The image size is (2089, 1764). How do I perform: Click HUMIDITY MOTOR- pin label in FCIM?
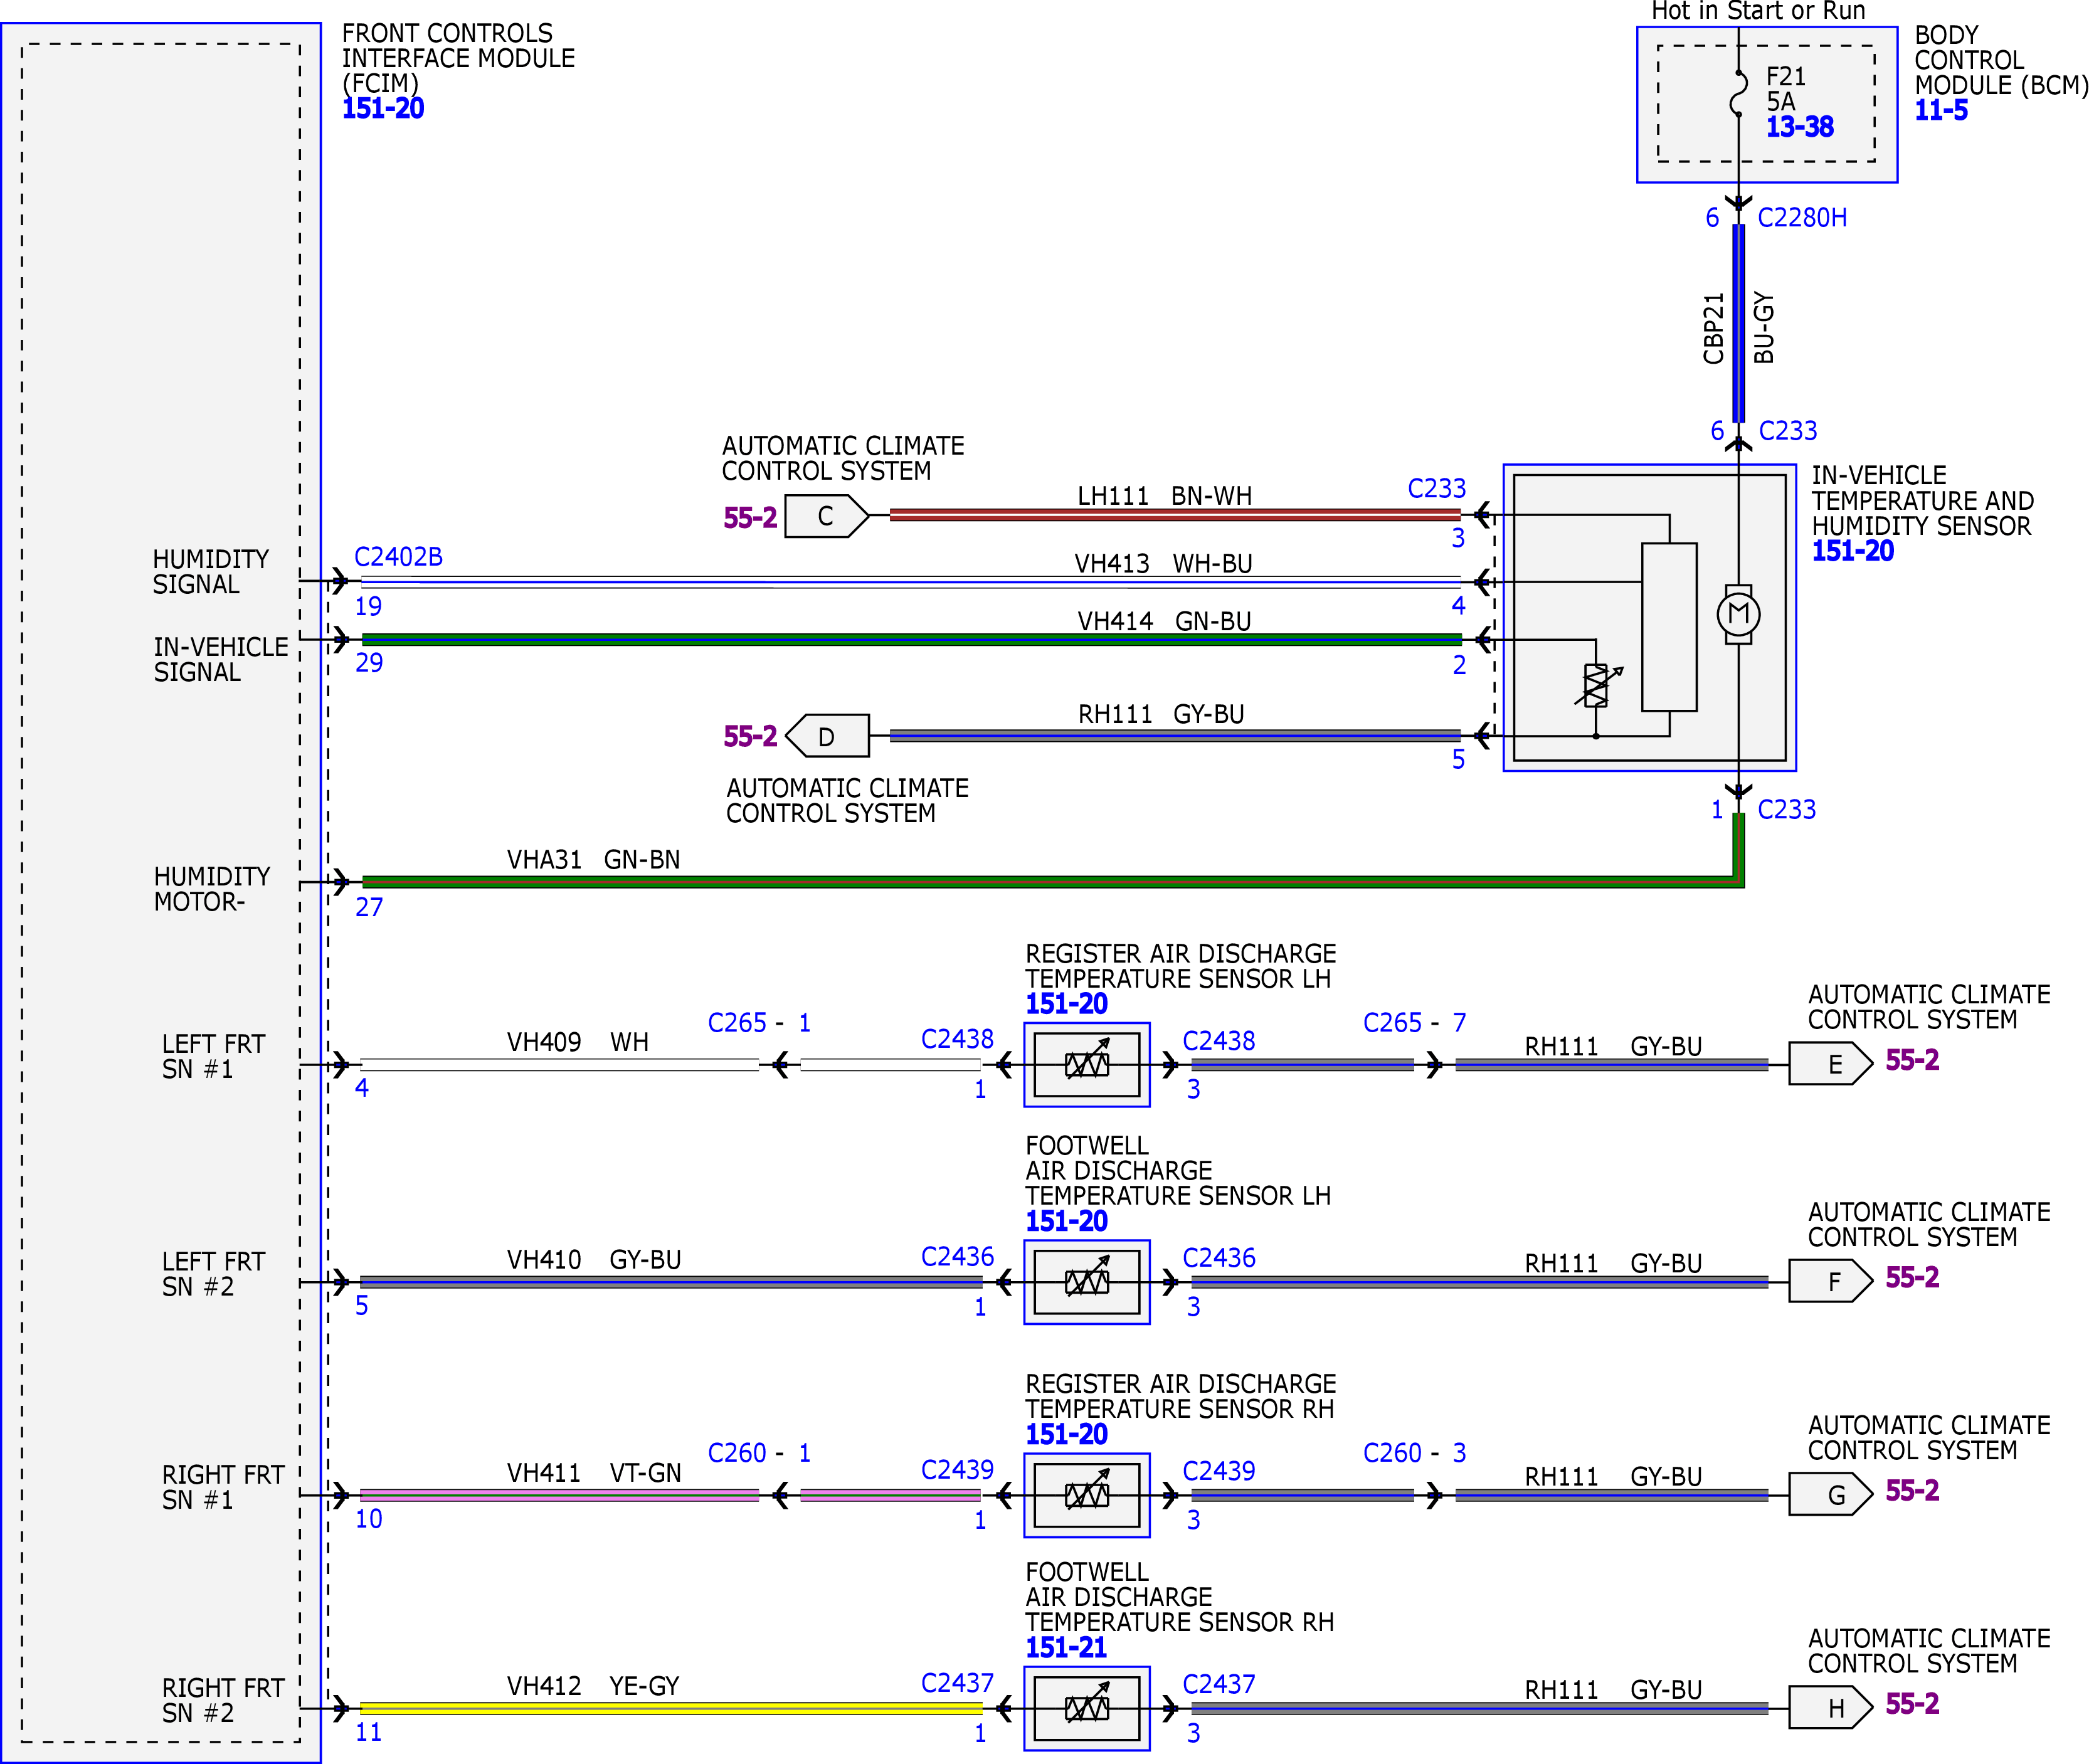tap(212, 889)
